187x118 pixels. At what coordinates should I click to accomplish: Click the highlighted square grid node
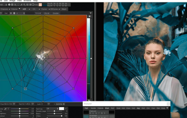click(x=25, y=88)
